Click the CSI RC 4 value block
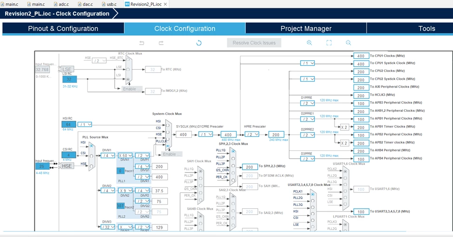Image resolution: width=453 pixels, height=237 pixels. (x=69, y=155)
